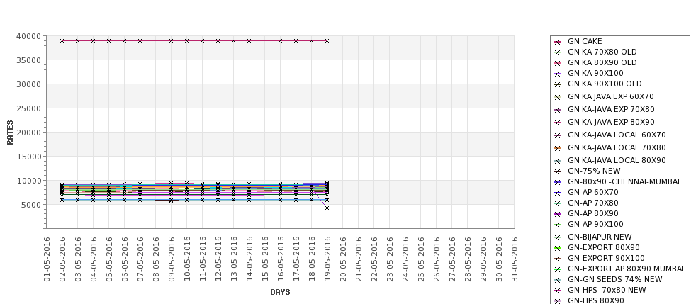Click the GN KA 90X100 OLD legend marker

point(558,84)
